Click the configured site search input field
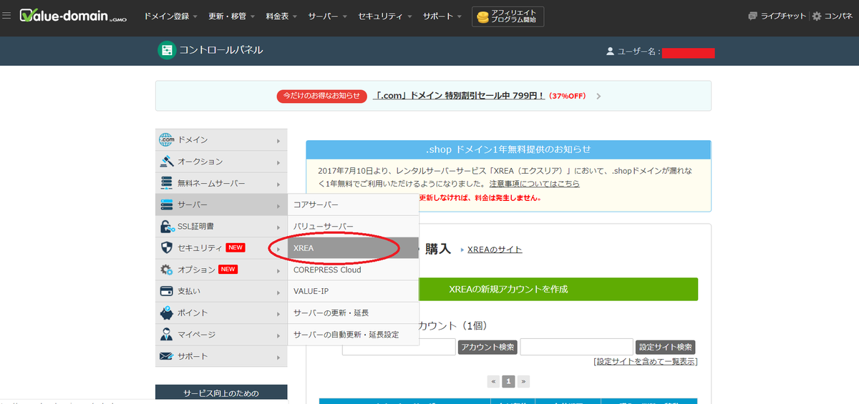This screenshot has height=404, width=859. point(576,347)
